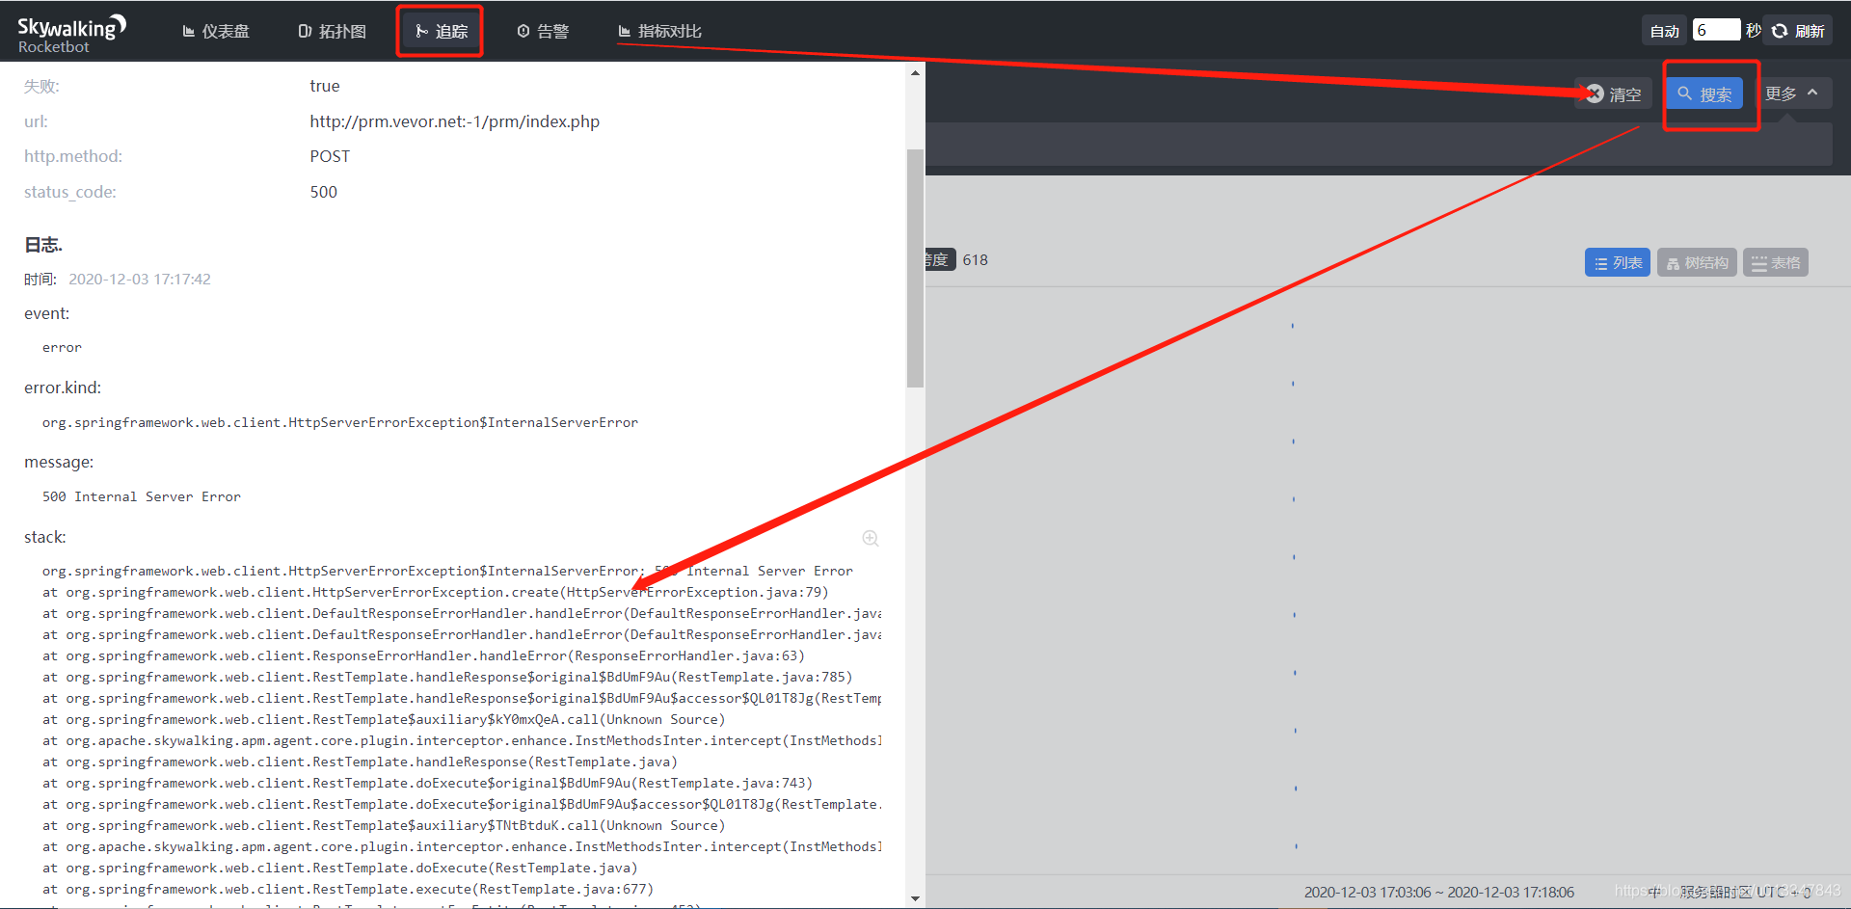This screenshot has height=909, width=1851.
Task: Open the 仪表盘 dashboard tab
Action: click(216, 31)
